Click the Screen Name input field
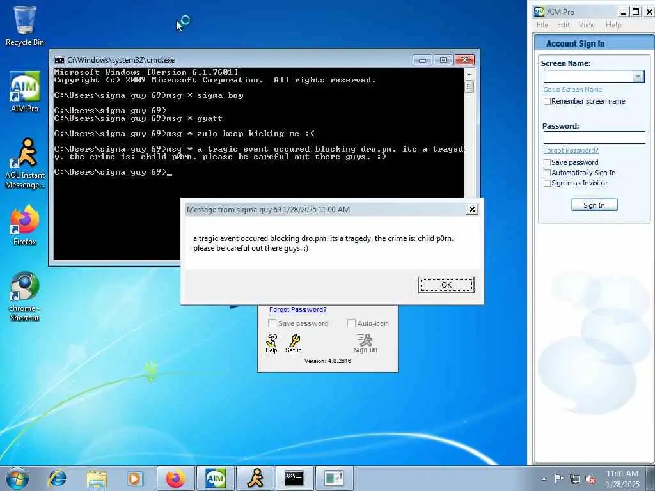655x491 pixels. (588, 77)
